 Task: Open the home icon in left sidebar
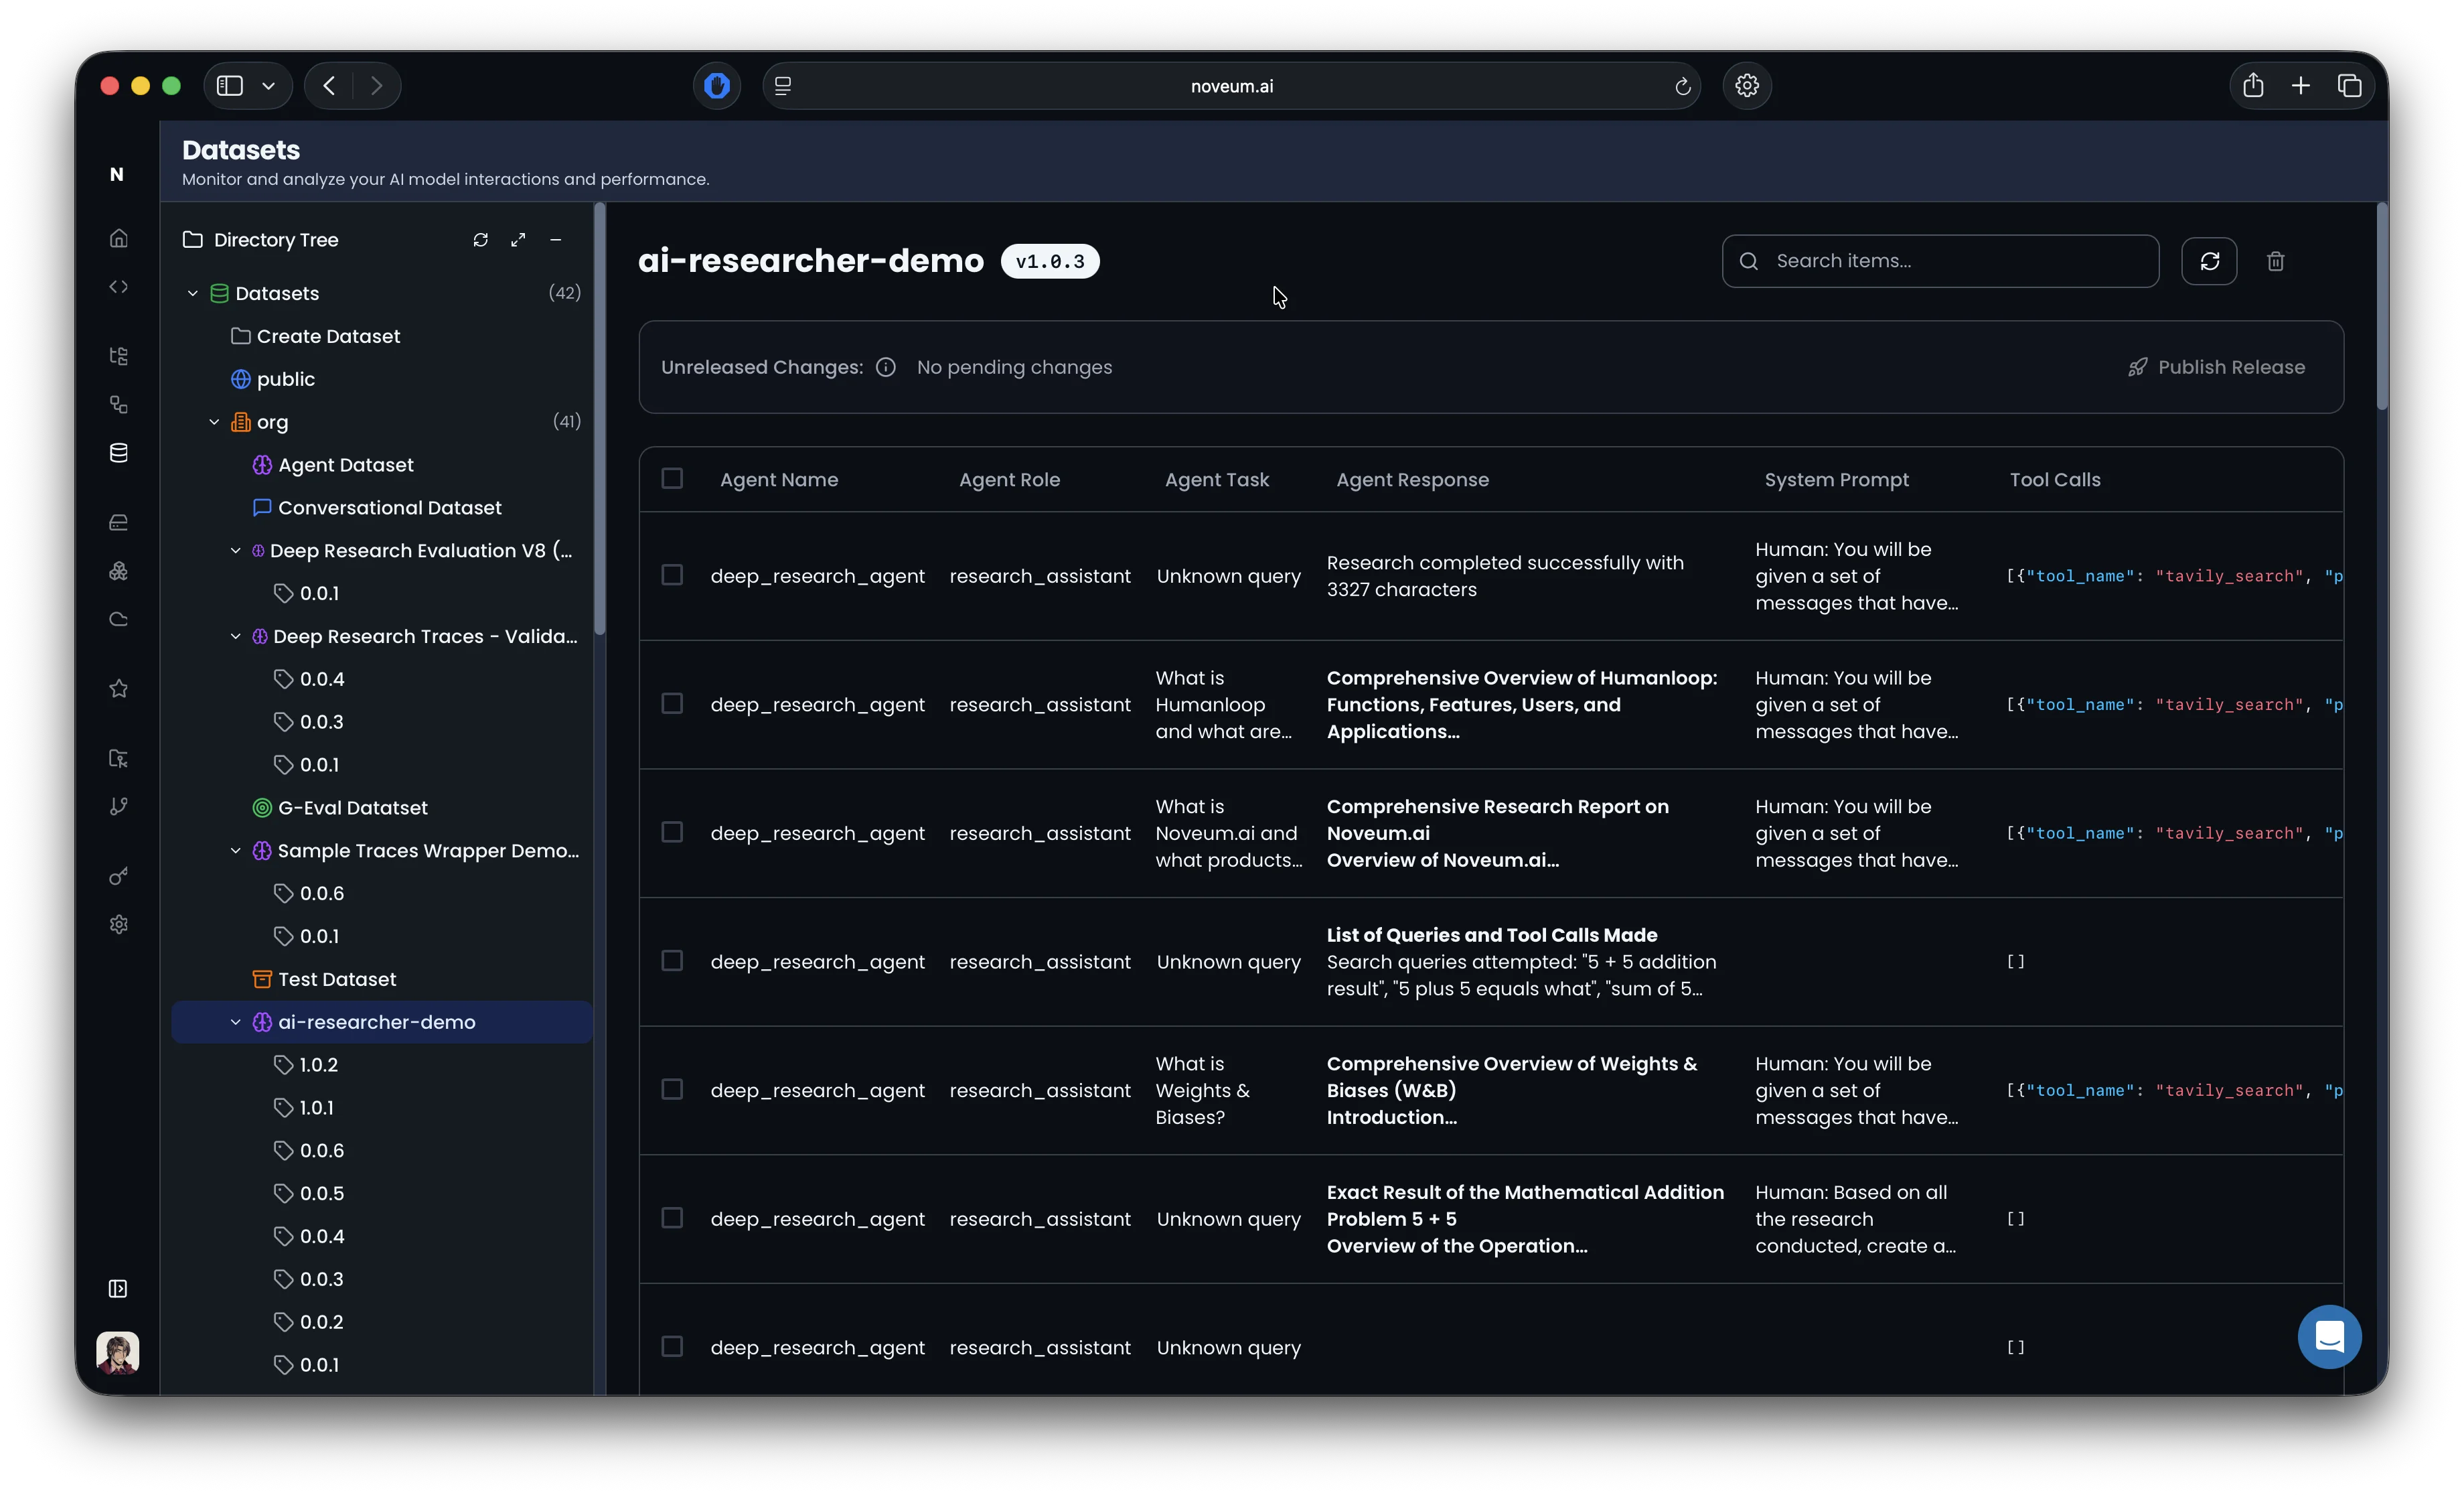click(119, 238)
